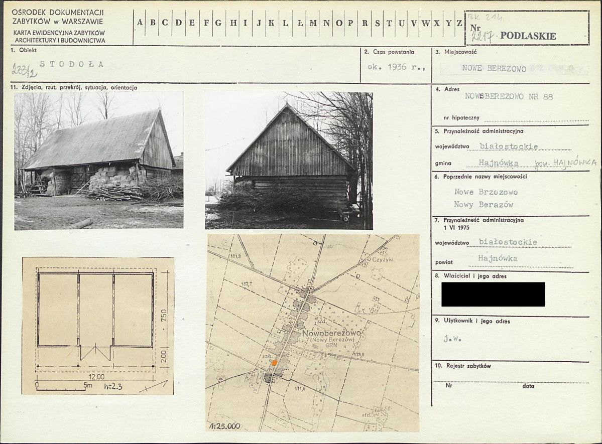The height and width of the screenshot is (444, 602).
Task: Click the '1:25.000' map scale
Action: (225, 426)
